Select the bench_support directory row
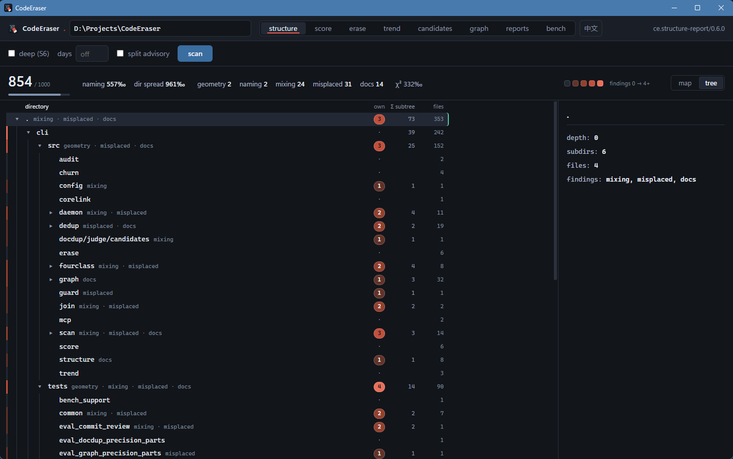This screenshot has height=459, width=733. pyautogui.click(x=227, y=400)
